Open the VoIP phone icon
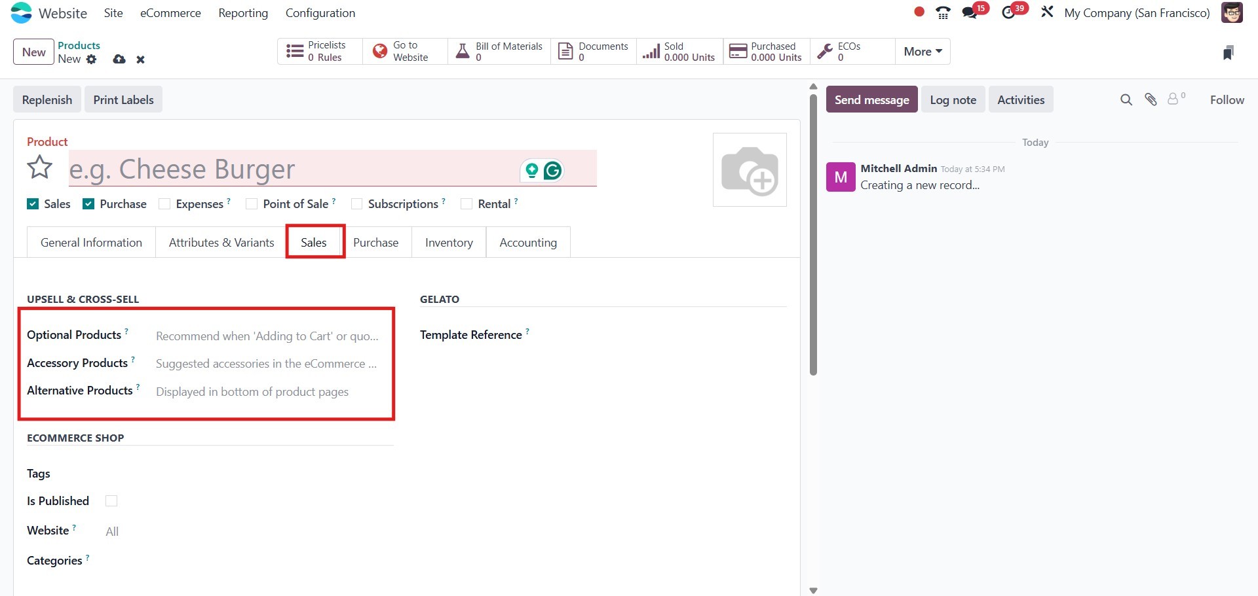The width and height of the screenshot is (1258, 596). pos(943,12)
